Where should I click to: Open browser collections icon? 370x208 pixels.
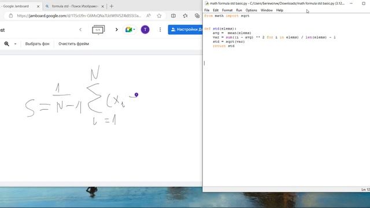pyautogui.click(x=197, y=16)
